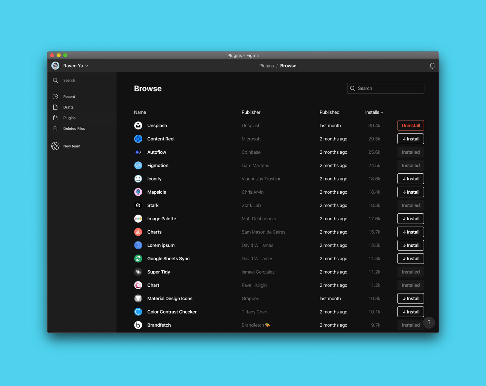The height and width of the screenshot is (386, 486).
Task: Click the Image Palette plugin icon
Action: [138, 219]
